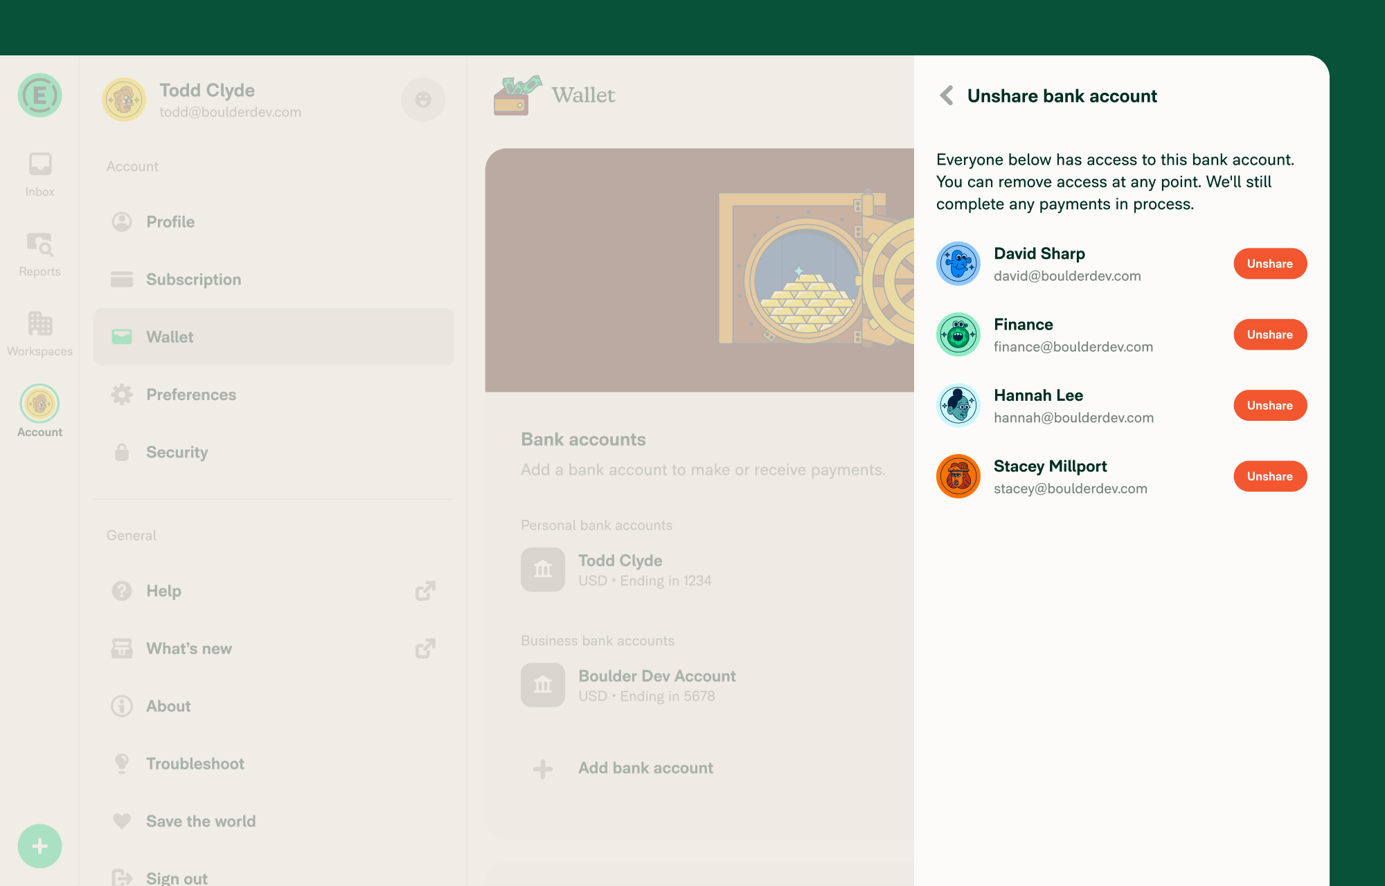Click Sign out at the bottom
The image size is (1385, 886).
click(x=176, y=876)
